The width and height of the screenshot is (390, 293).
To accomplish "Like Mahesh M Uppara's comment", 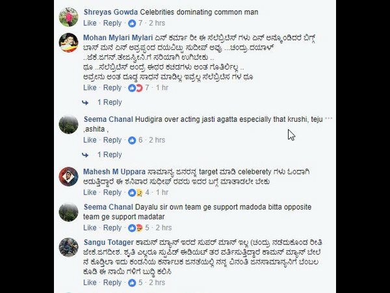I will point(90,193).
